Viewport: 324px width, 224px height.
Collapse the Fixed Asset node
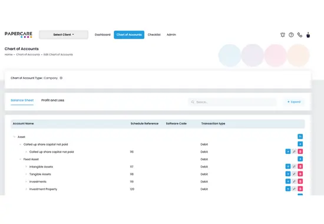pos(20,159)
